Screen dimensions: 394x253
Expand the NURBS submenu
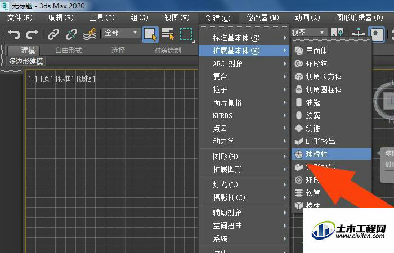(x=244, y=115)
